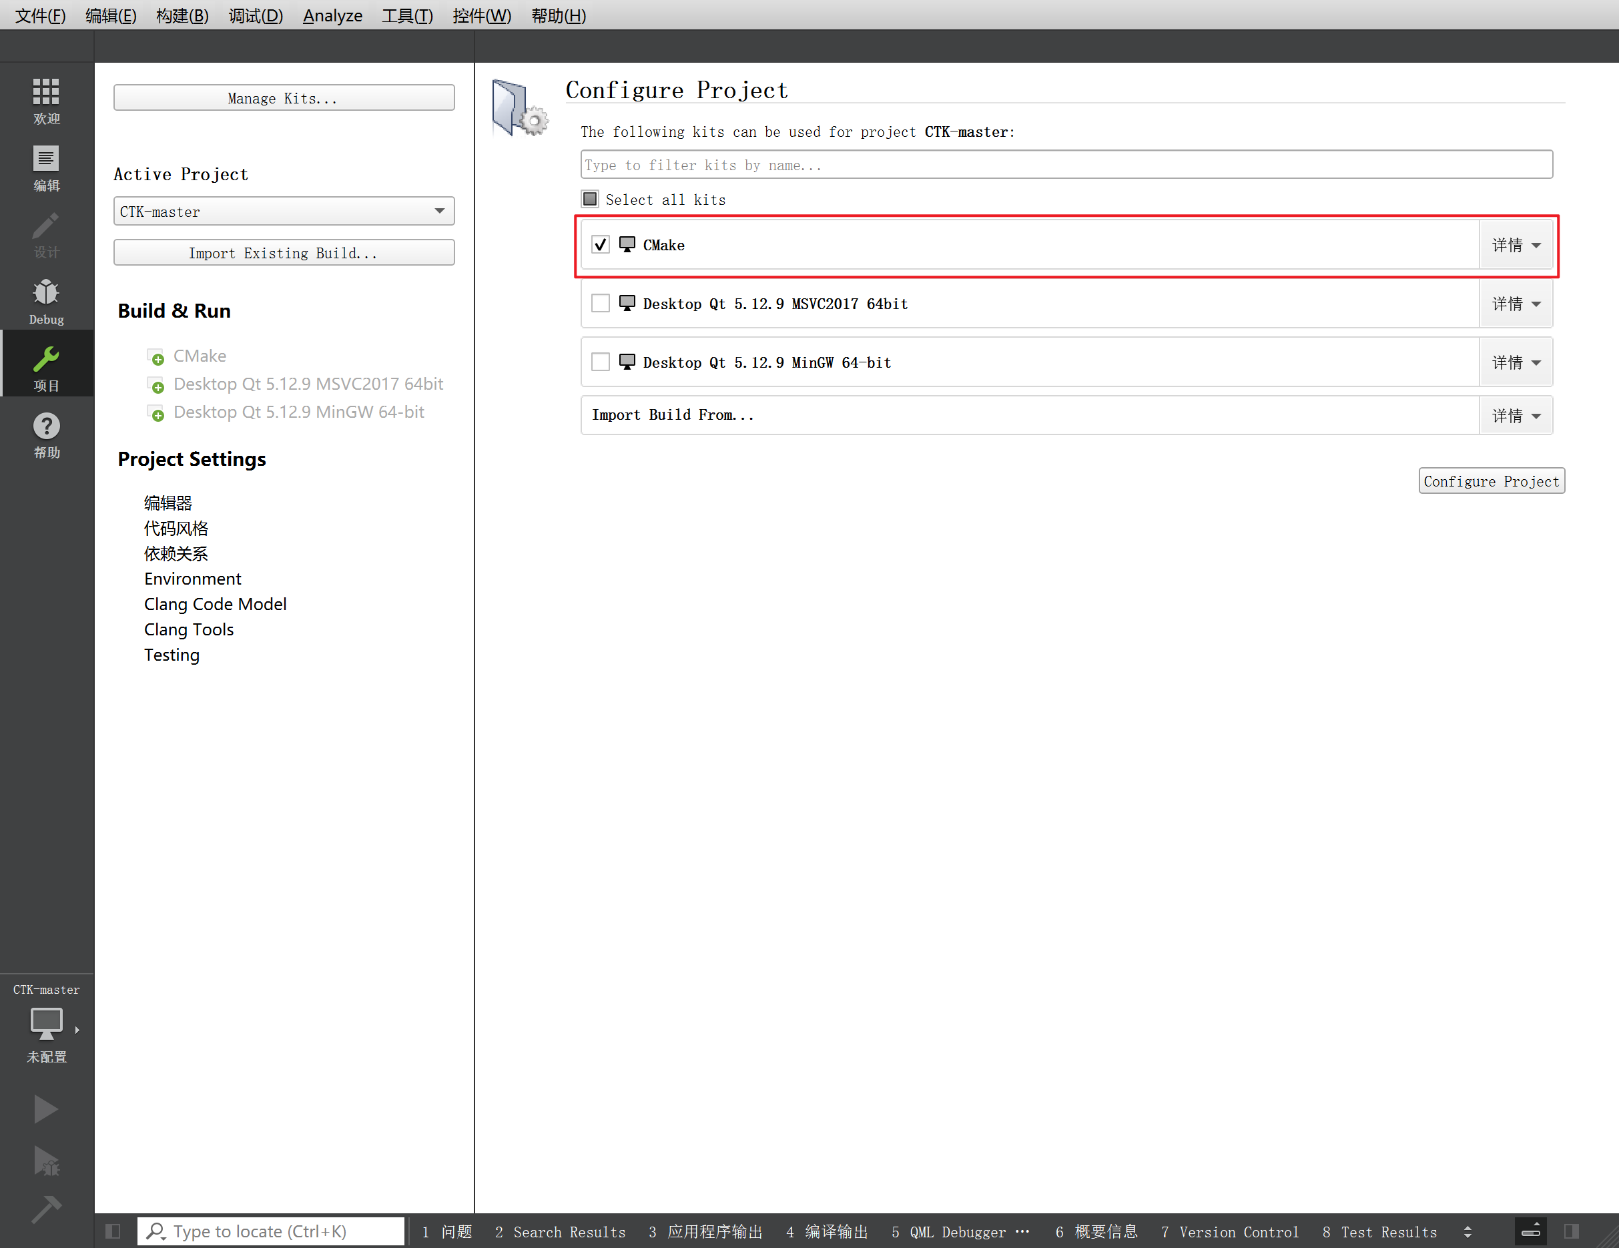Viewport: 1619px width, 1248px height.
Task: Uncheck the CMake kit checkbox
Action: [601, 245]
